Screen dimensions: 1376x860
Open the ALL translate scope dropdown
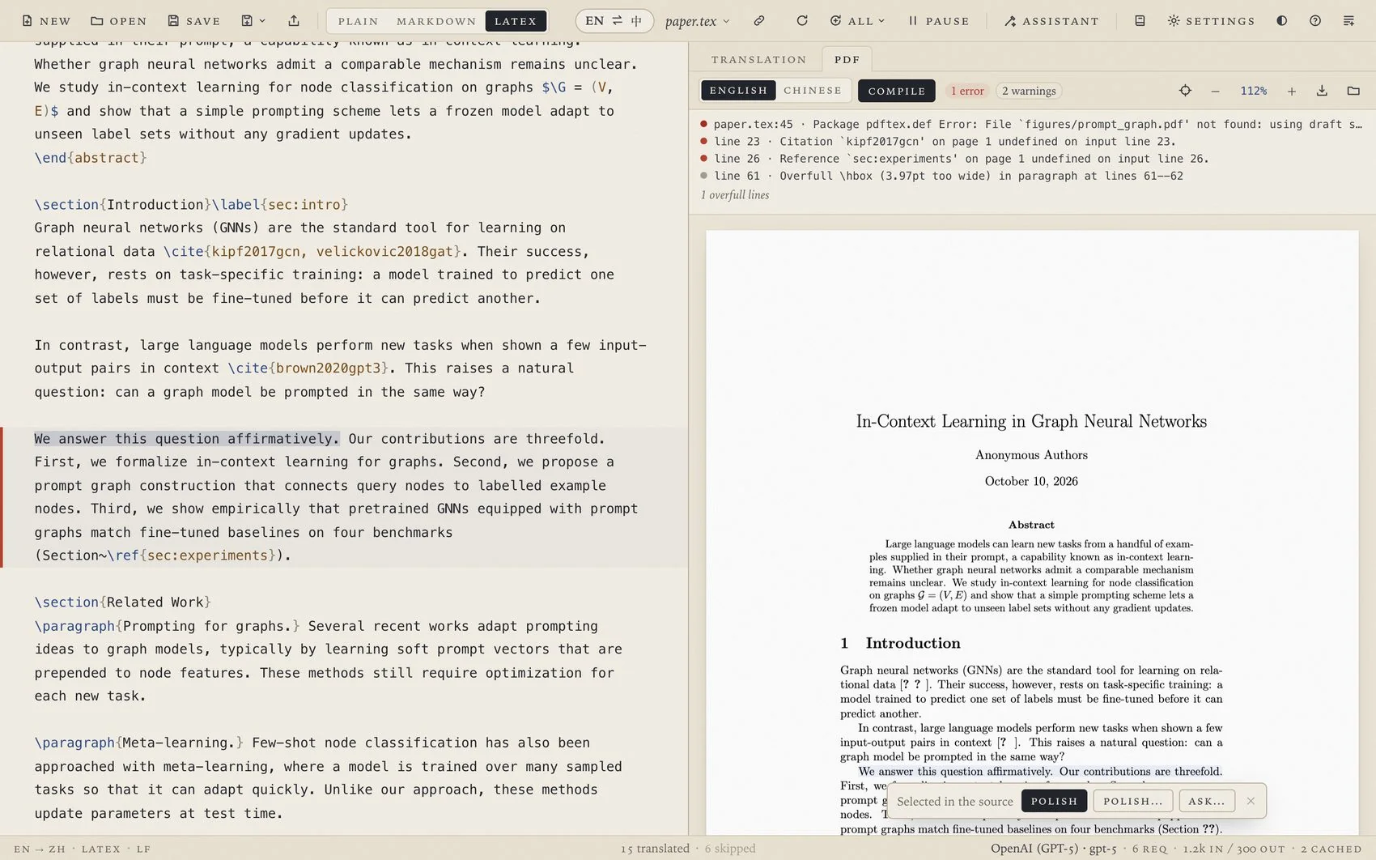coord(858,21)
